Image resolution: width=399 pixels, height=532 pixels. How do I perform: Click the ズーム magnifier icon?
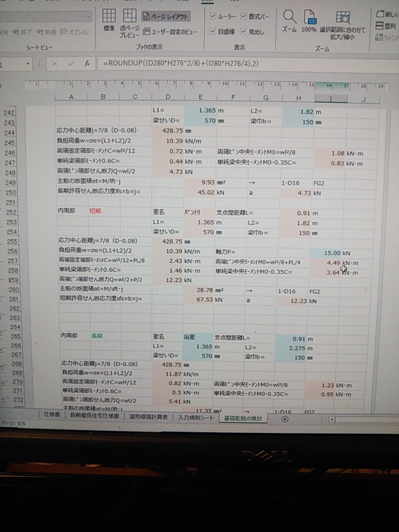[x=289, y=21]
